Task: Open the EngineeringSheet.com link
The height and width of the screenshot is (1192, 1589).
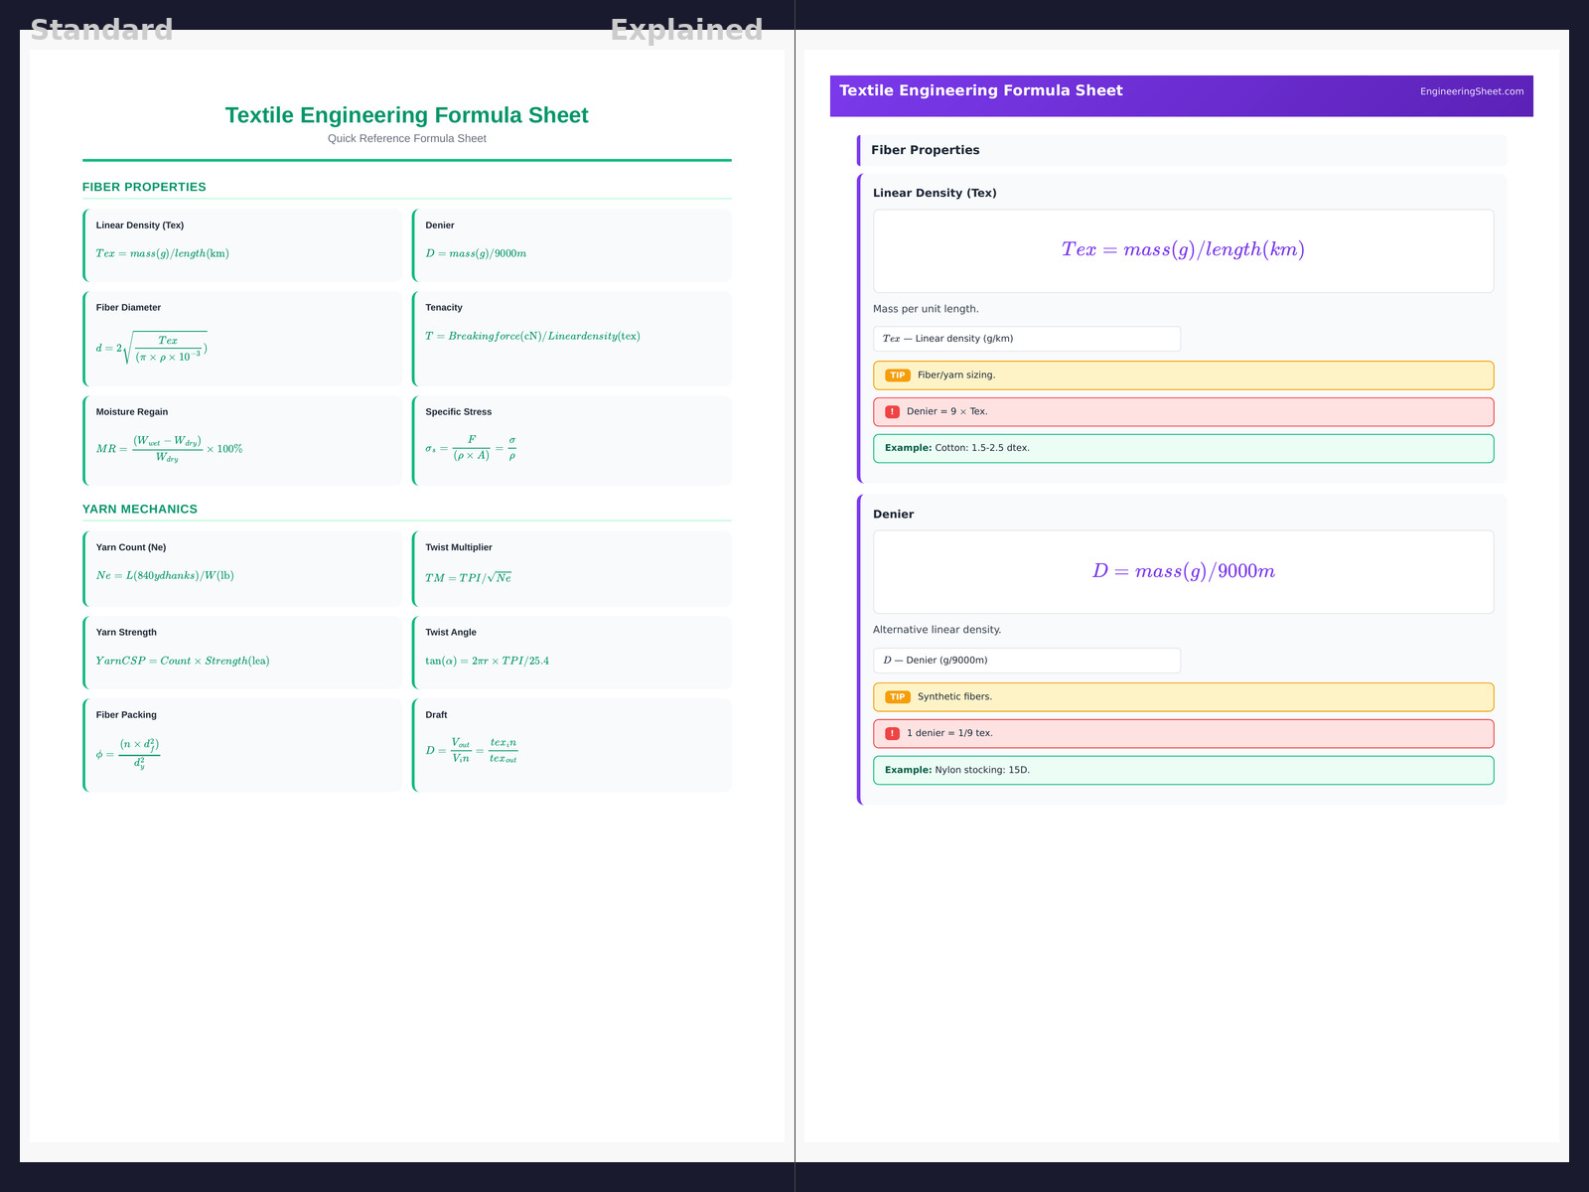Action: click(x=1471, y=91)
